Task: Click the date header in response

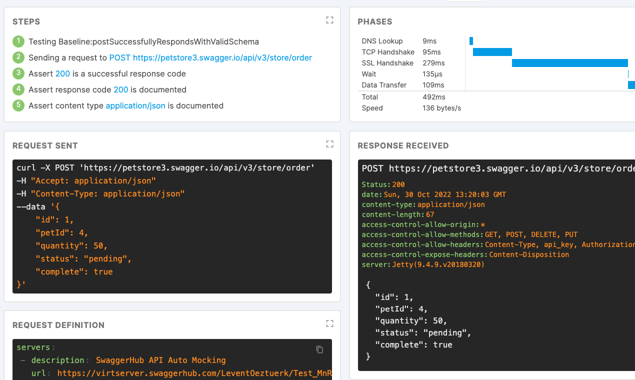Action: pos(434,194)
